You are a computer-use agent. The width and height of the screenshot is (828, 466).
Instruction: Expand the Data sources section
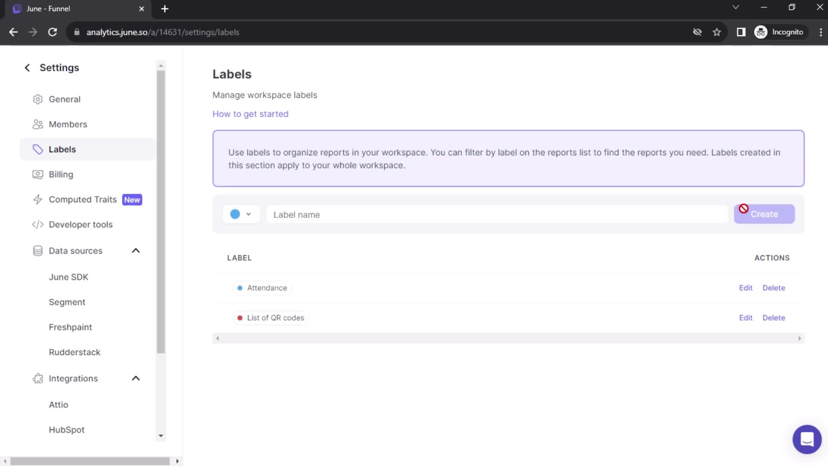tap(136, 251)
